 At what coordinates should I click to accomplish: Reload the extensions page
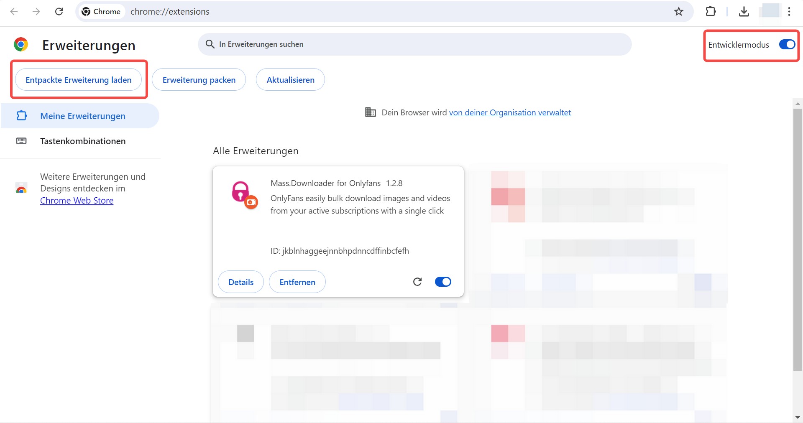click(59, 11)
